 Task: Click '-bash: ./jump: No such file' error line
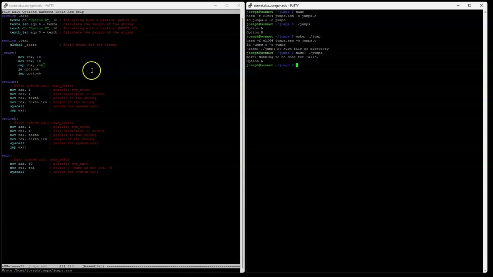288,49
